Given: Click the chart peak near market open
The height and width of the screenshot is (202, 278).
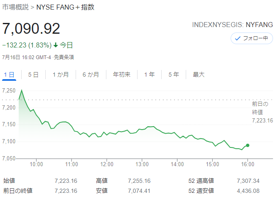Looking at the screenshot, I should click(22, 90).
